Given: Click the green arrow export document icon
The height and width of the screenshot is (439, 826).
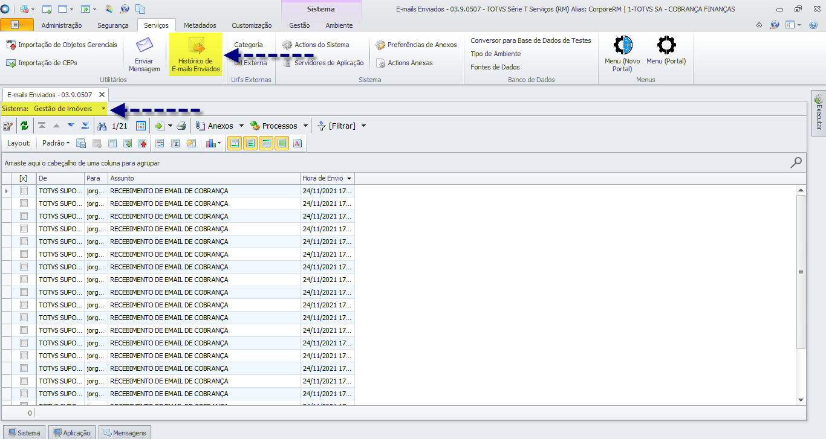Looking at the screenshot, I should click(160, 126).
